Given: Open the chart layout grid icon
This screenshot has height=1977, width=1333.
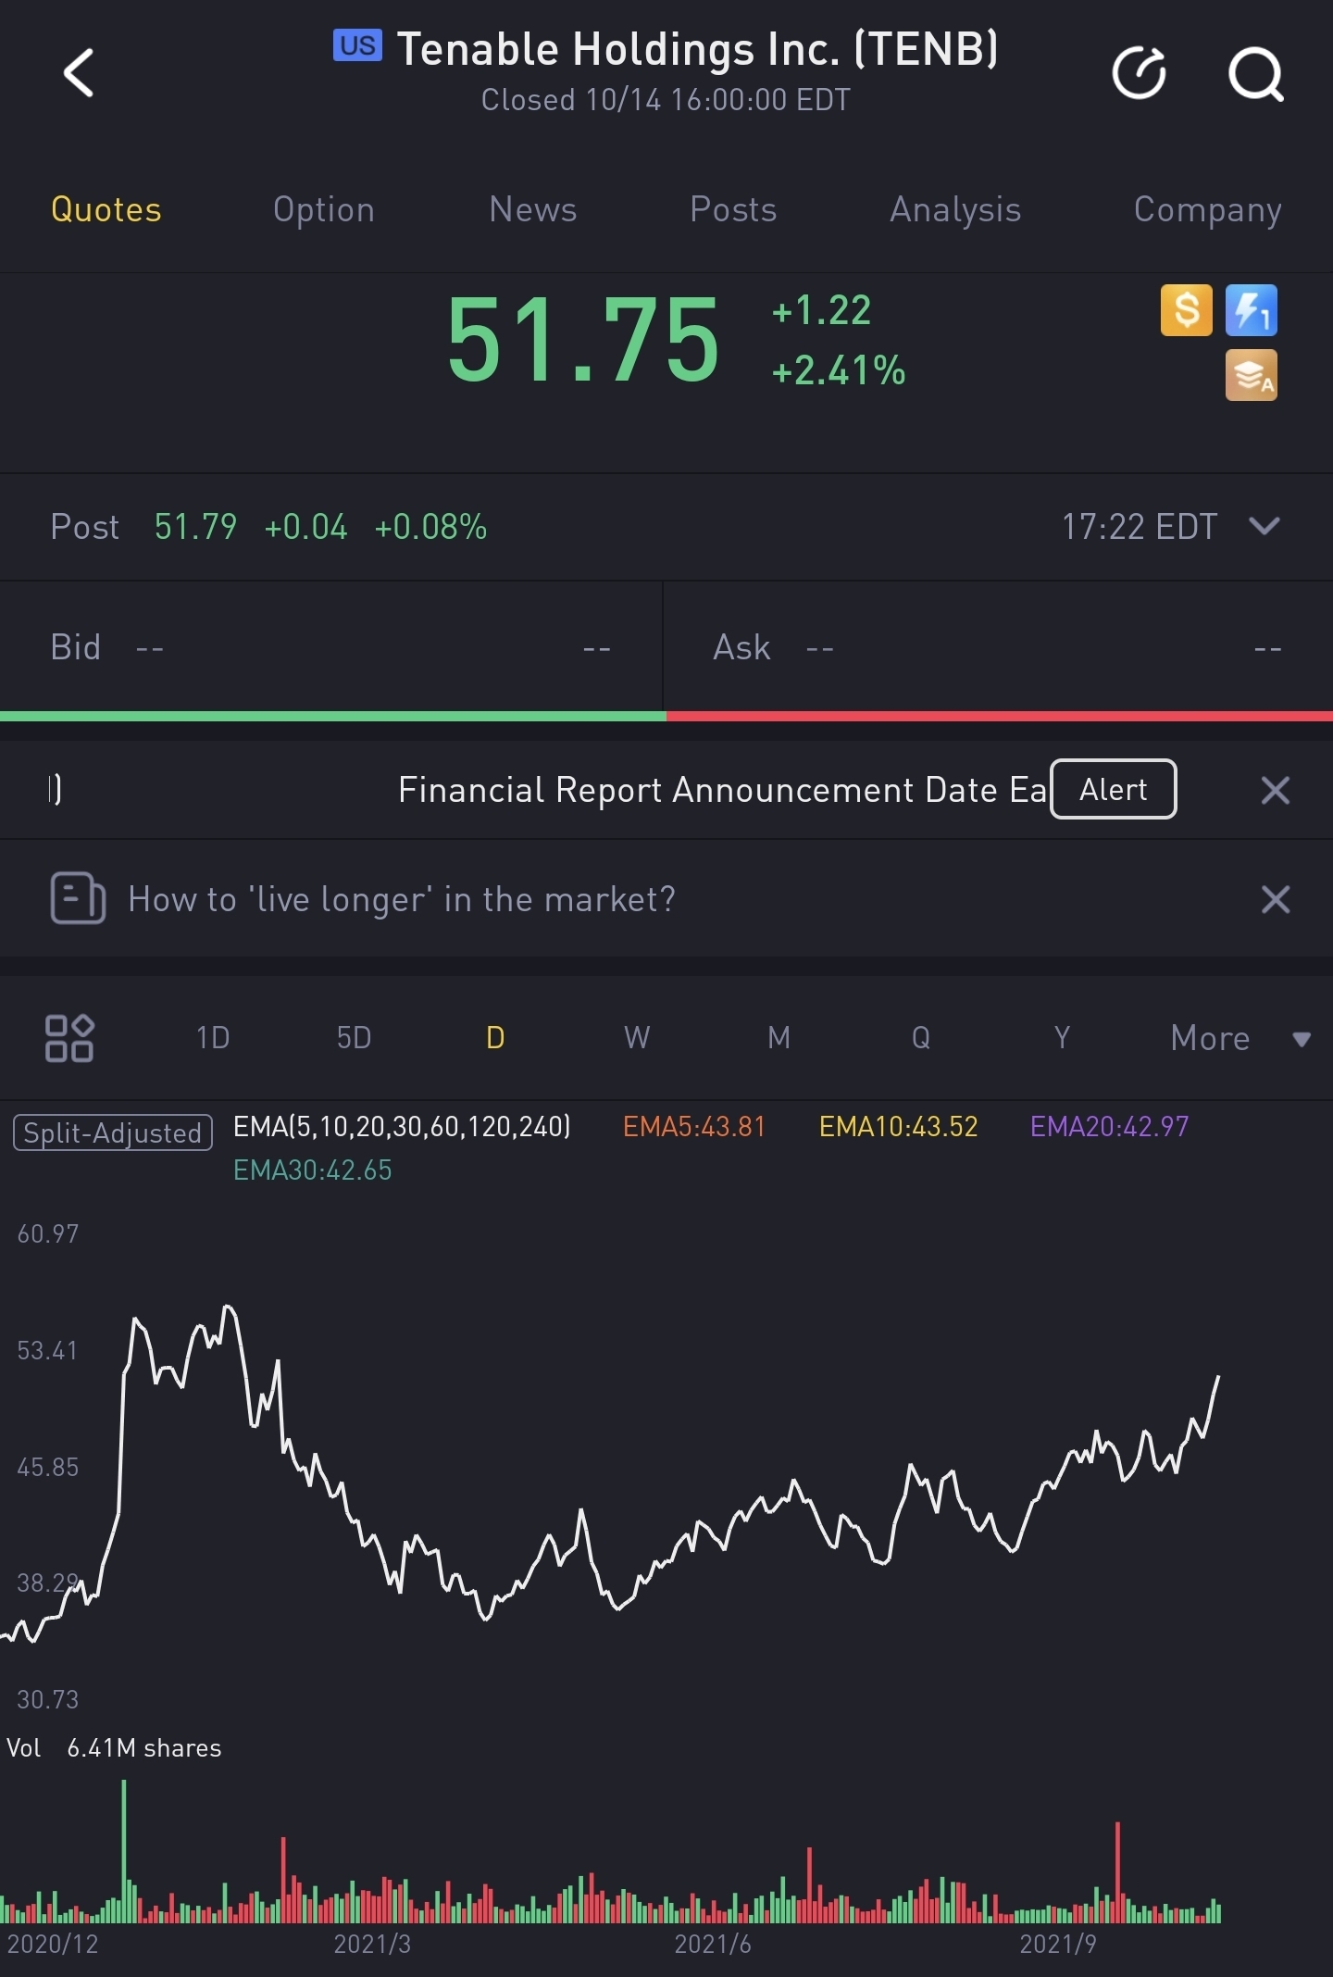Looking at the screenshot, I should tap(69, 1037).
